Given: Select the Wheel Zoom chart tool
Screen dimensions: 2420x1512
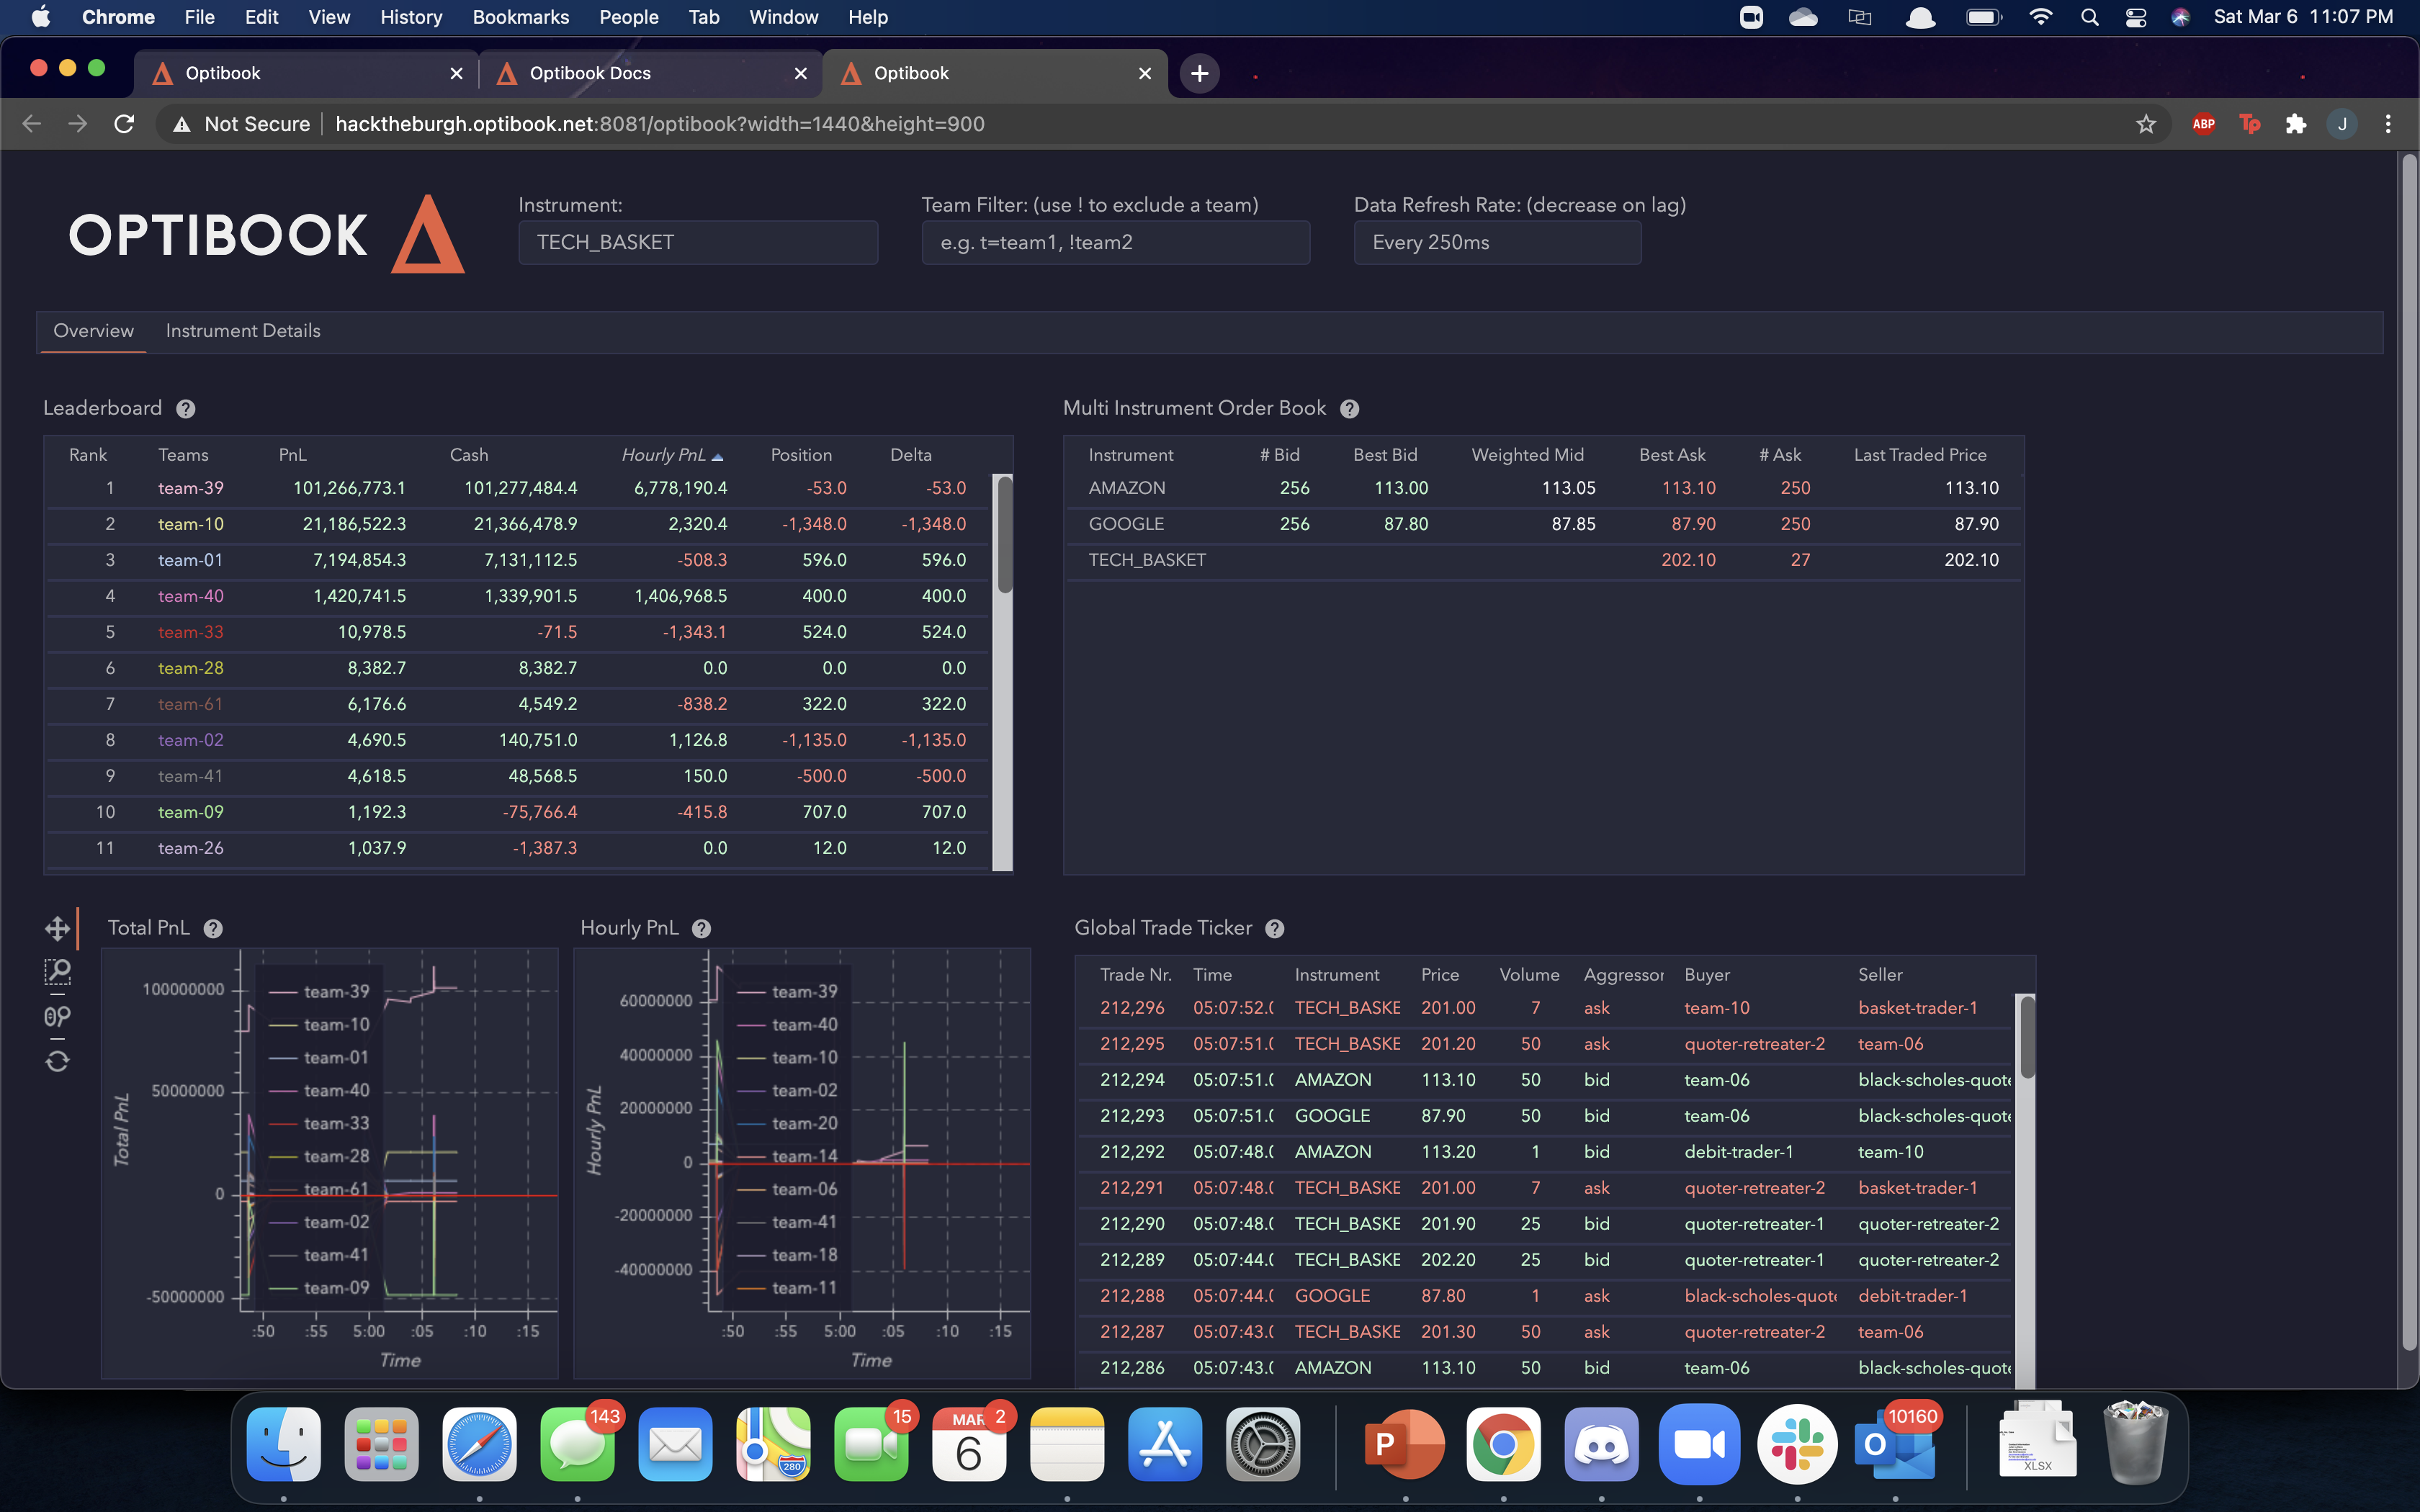Looking at the screenshot, I should (57, 1017).
